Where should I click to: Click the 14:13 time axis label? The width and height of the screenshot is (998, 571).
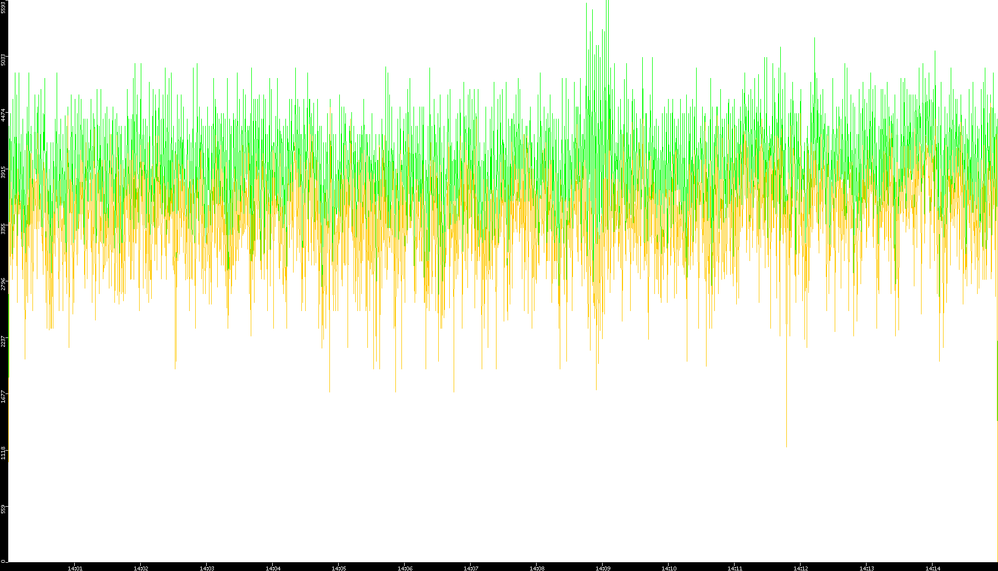tap(867, 568)
